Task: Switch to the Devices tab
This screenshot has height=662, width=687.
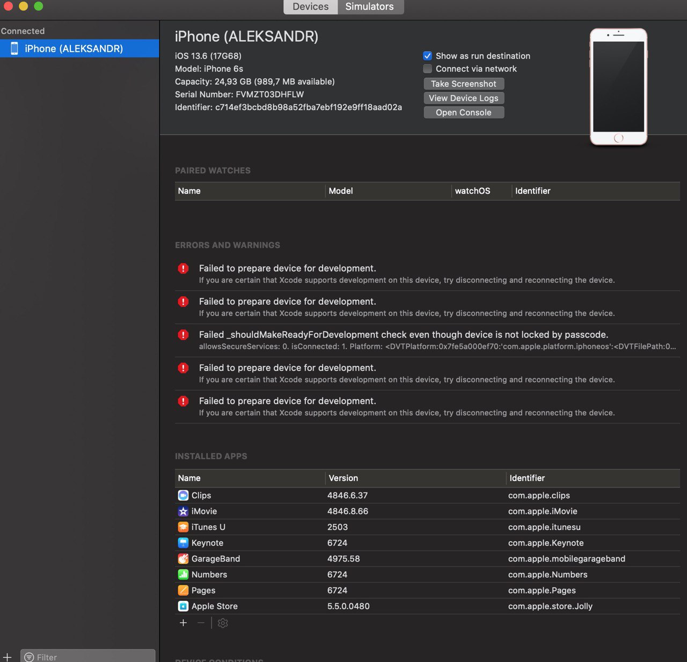Action: [310, 7]
